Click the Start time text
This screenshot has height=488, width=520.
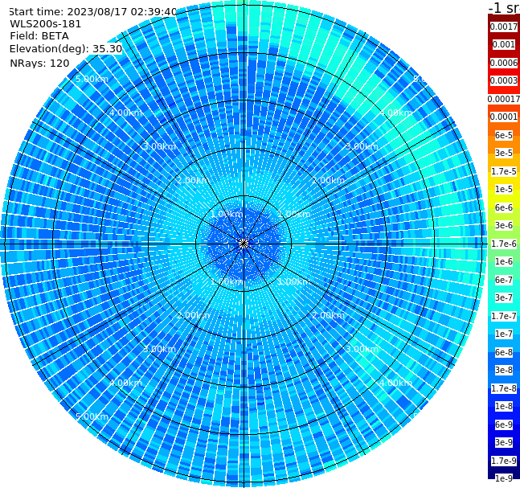93,12
